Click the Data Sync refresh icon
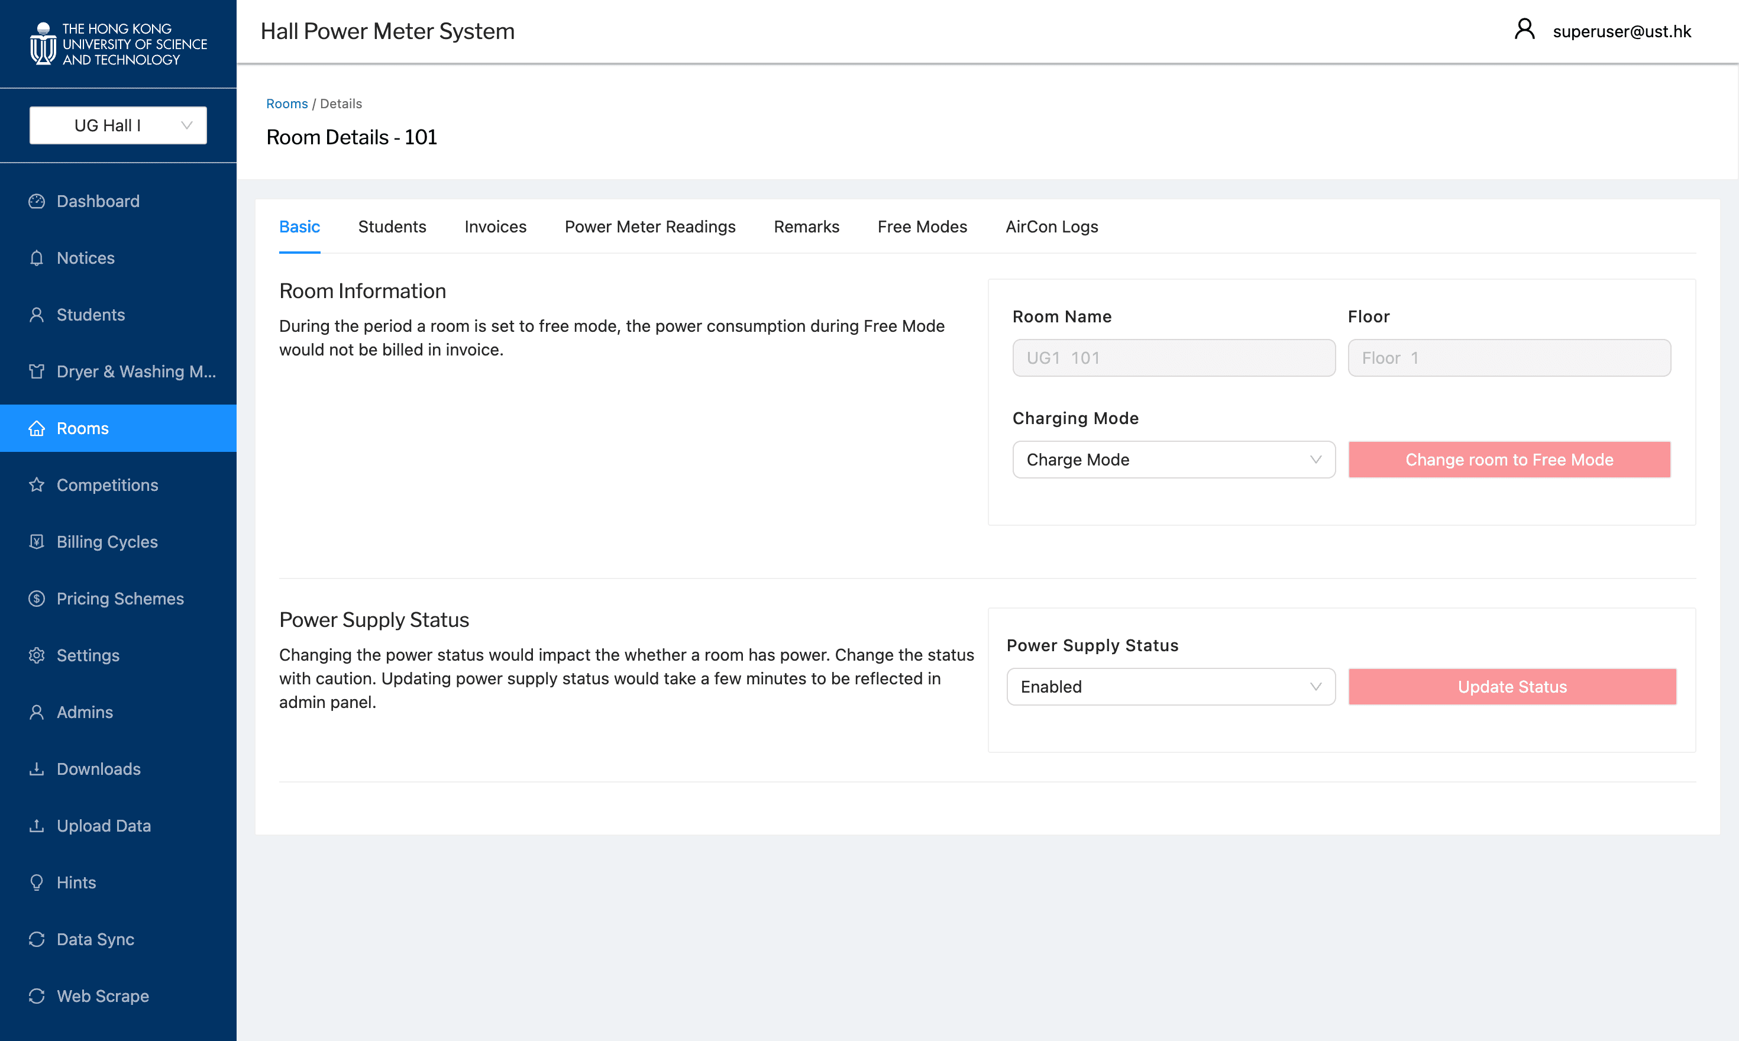The image size is (1739, 1041). tap(37, 940)
